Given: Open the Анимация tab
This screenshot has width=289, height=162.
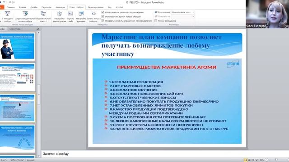Looking at the screenshot, I should (x=60, y=7).
